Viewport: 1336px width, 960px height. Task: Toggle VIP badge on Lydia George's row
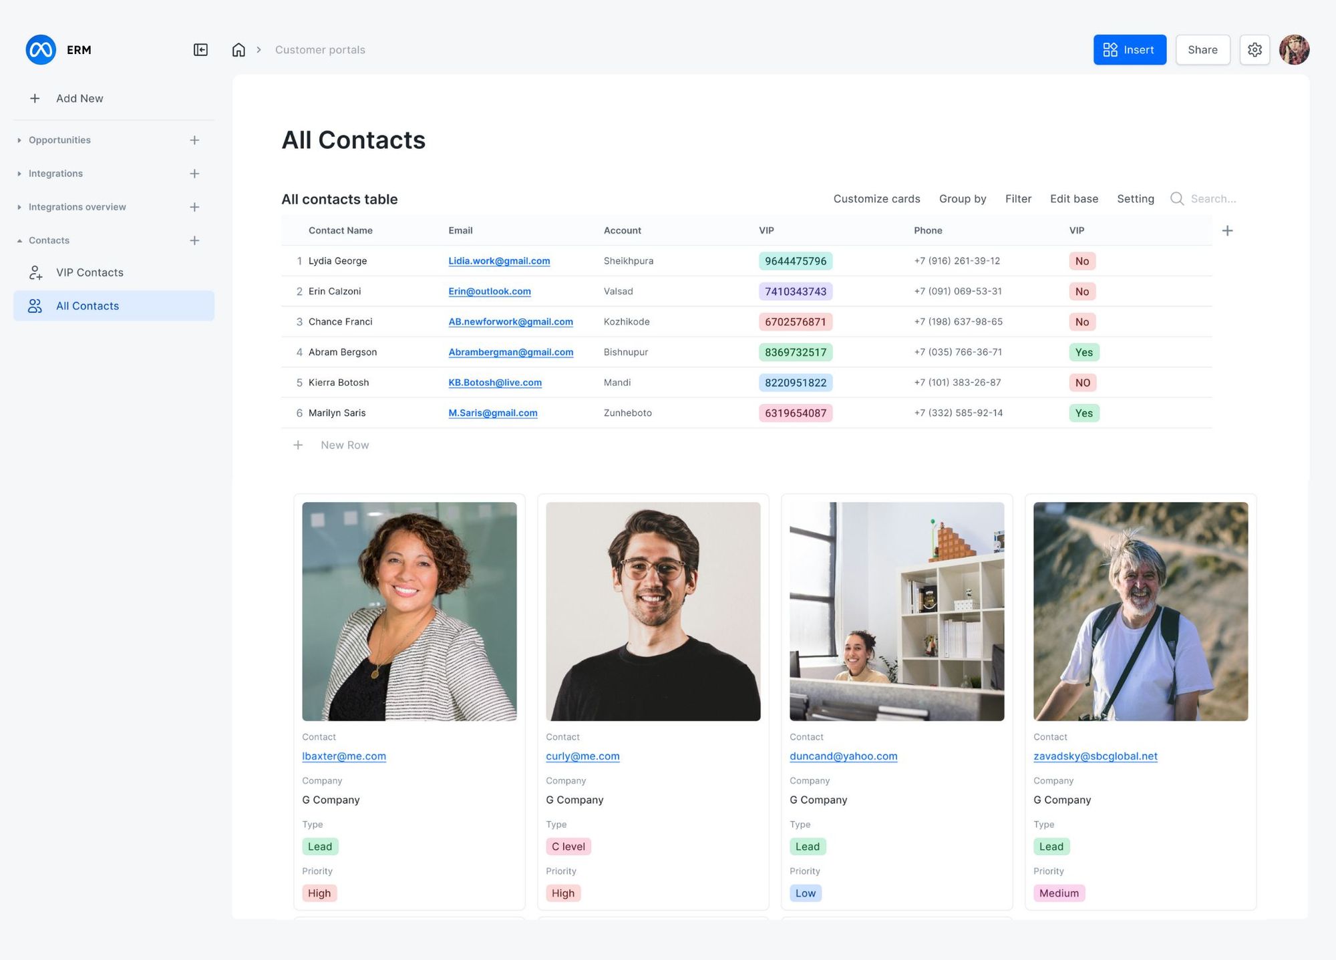point(1082,261)
